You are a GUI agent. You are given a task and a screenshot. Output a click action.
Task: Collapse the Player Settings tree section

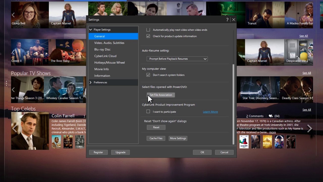pos(91,30)
